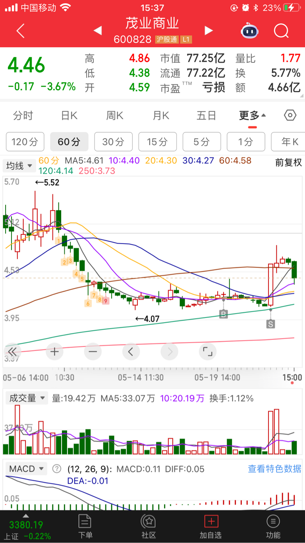Select 5分 period

coord(201,142)
